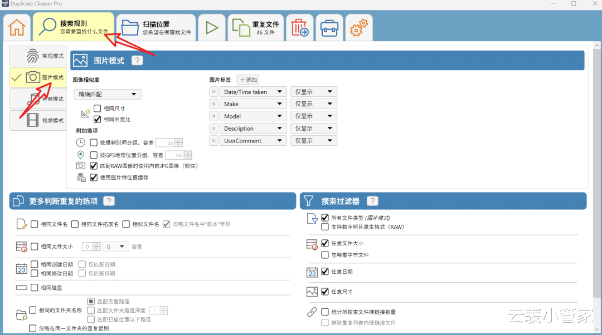Open 仅显示 dropdown beside UserComment
The height and width of the screenshot is (335, 602).
[x=314, y=141]
